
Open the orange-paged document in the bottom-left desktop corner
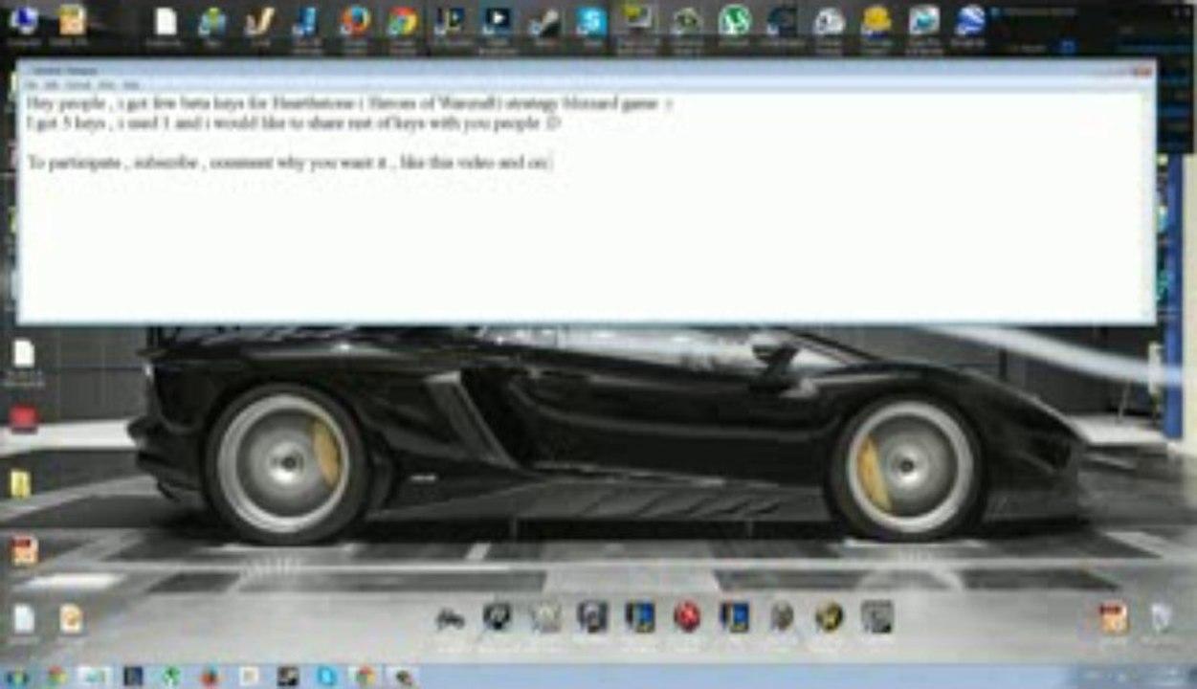[71, 619]
